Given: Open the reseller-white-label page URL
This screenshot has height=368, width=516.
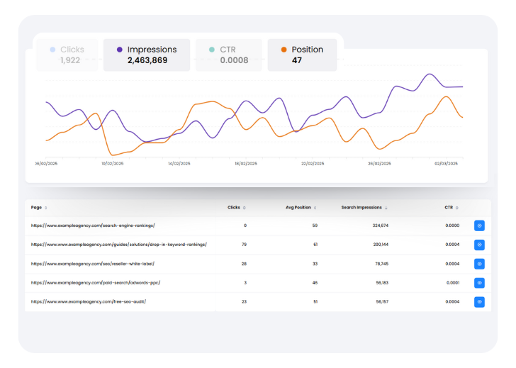Looking at the screenshot, I should pos(93,264).
